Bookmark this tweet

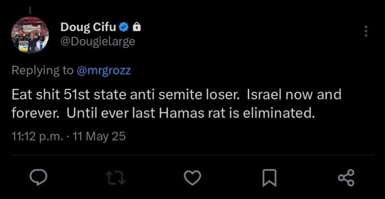click(269, 177)
